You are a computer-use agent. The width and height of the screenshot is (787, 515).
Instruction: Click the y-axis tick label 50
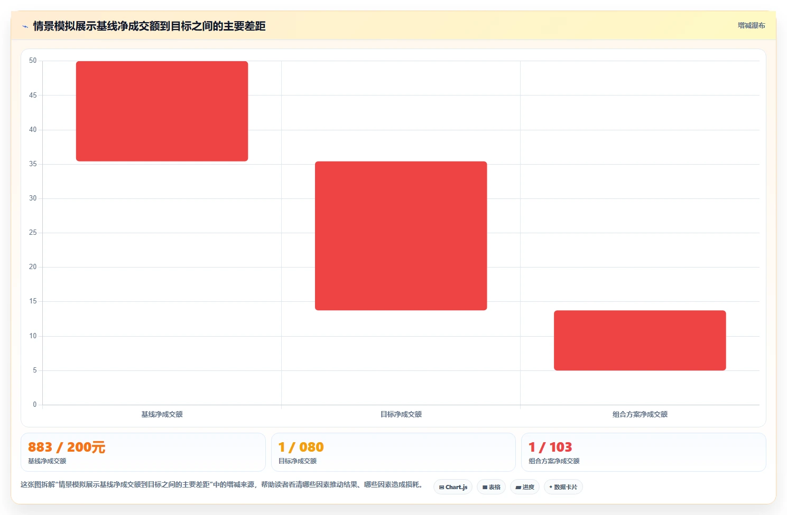33,61
